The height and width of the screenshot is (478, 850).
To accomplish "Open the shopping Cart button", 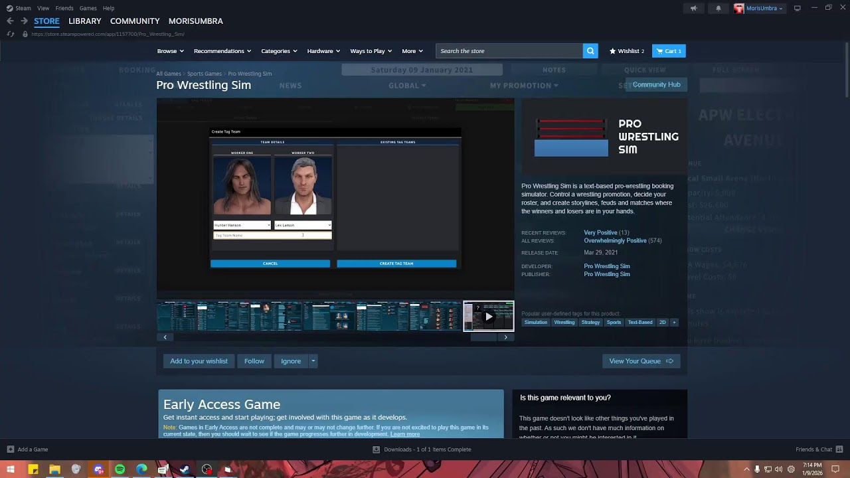I will pos(669,51).
